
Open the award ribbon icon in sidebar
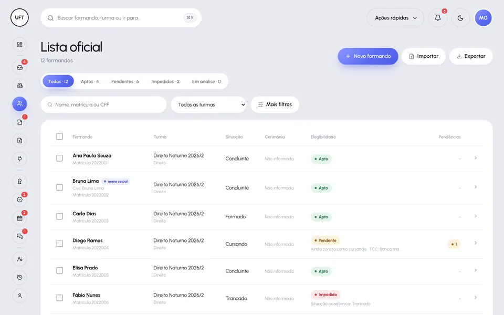tap(19, 181)
